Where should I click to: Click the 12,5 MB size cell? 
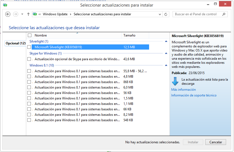click(x=129, y=47)
